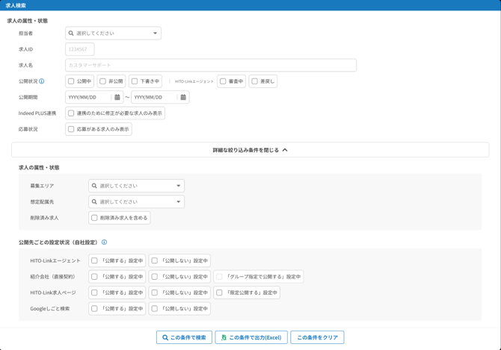Click the 求人ID input field
Screen dimensions: 501x350
(x=80, y=49)
